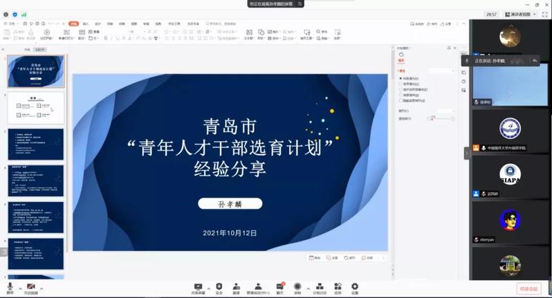Adjust the transparency slider in properties panel
552x298 pixels.
[433, 118]
